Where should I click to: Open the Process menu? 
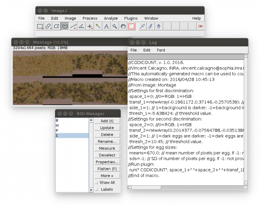(90, 18)
